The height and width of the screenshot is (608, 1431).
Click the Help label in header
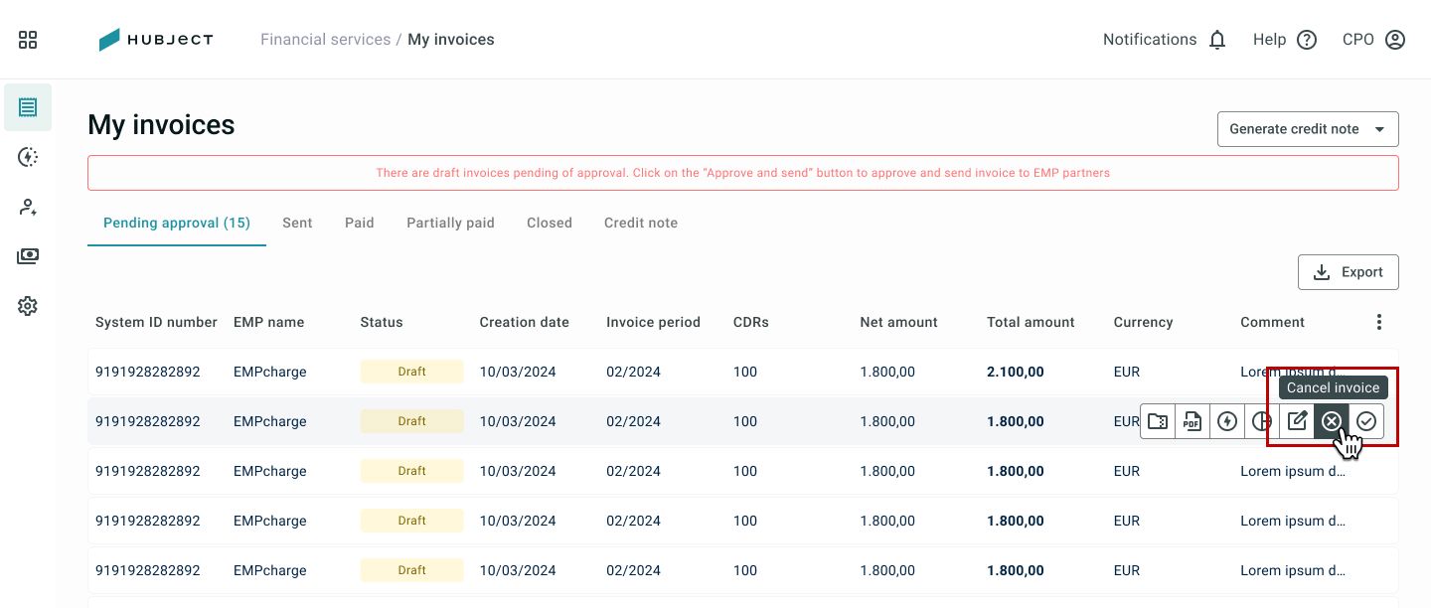(1270, 40)
